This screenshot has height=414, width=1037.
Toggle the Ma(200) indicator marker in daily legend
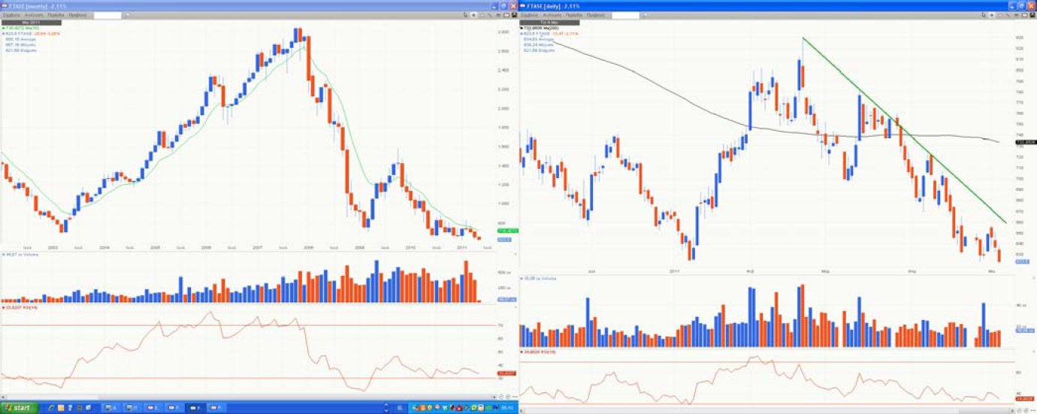point(522,29)
